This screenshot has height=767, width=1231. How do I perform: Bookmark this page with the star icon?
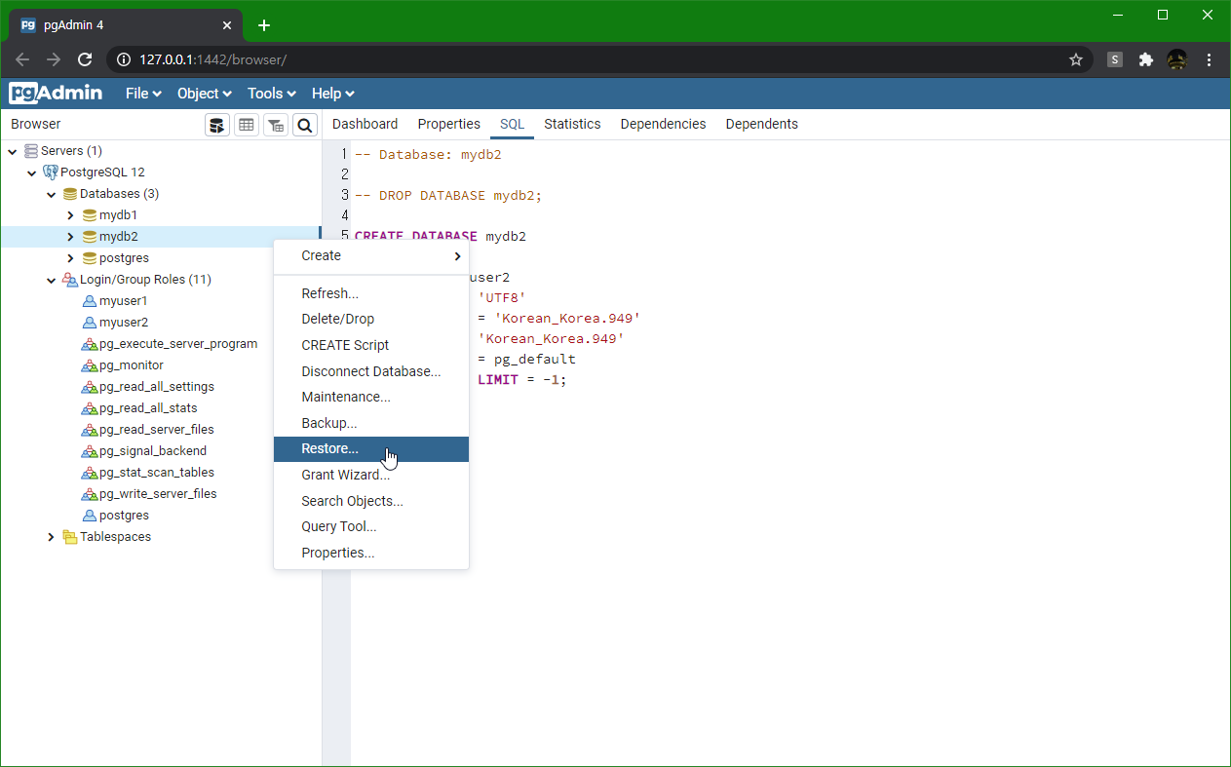(x=1076, y=59)
